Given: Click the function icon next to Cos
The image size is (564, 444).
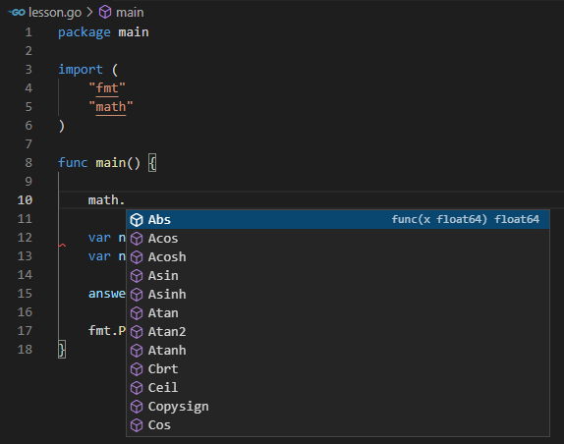Looking at the screenshot, I should click(x=137, y=425).
